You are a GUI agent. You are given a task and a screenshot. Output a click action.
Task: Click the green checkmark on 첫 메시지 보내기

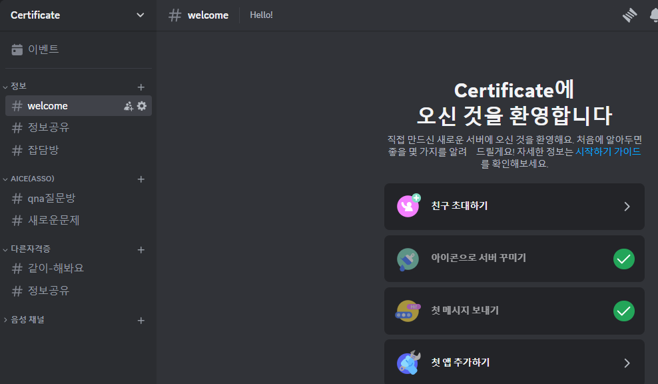coord(624,311)
